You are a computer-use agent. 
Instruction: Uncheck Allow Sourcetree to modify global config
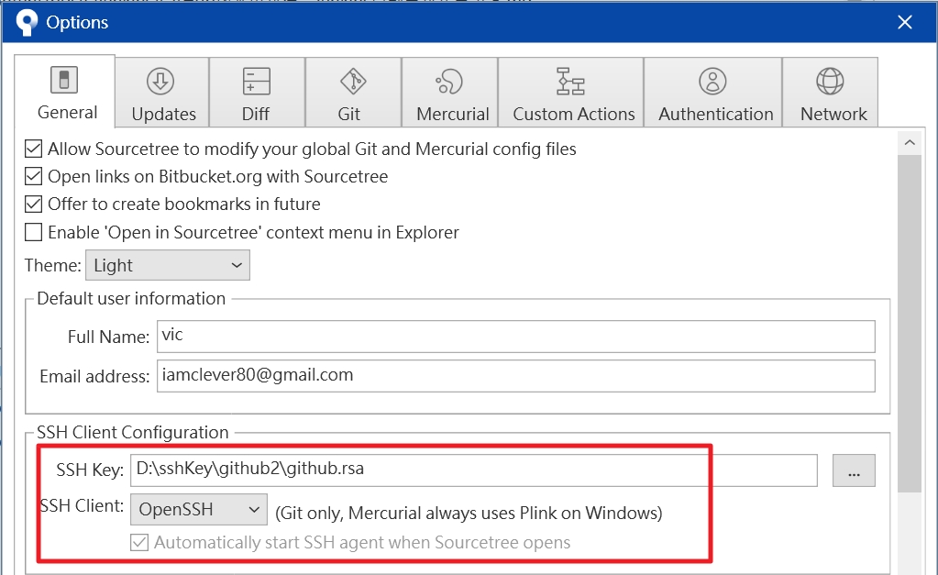(34, 149)
